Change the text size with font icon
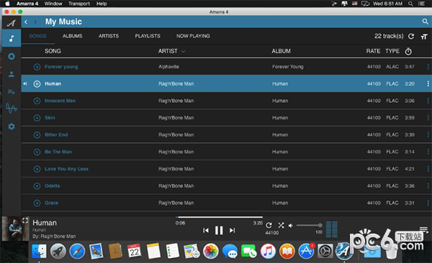This screenshot has height=263, width=432. pyautogui.click(x=424, y=37)
